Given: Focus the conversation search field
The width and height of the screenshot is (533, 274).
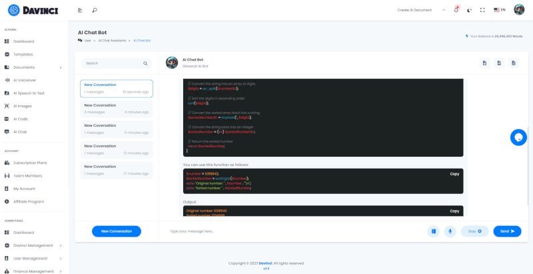Looking at the screenshot, I should coord(116,63).
